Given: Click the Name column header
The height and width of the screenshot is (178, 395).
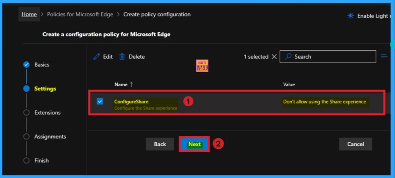Looking at the screenshot, I should [x=121, y=84].
